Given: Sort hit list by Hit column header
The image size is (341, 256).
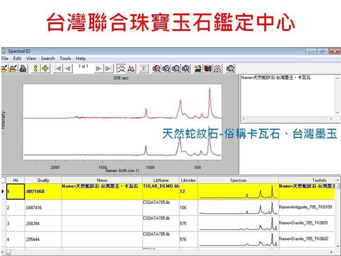Looking at the screenshot, I should 16,180.
